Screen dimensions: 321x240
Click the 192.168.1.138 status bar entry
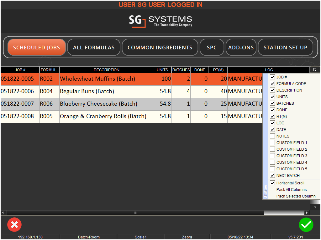(30, 237)
